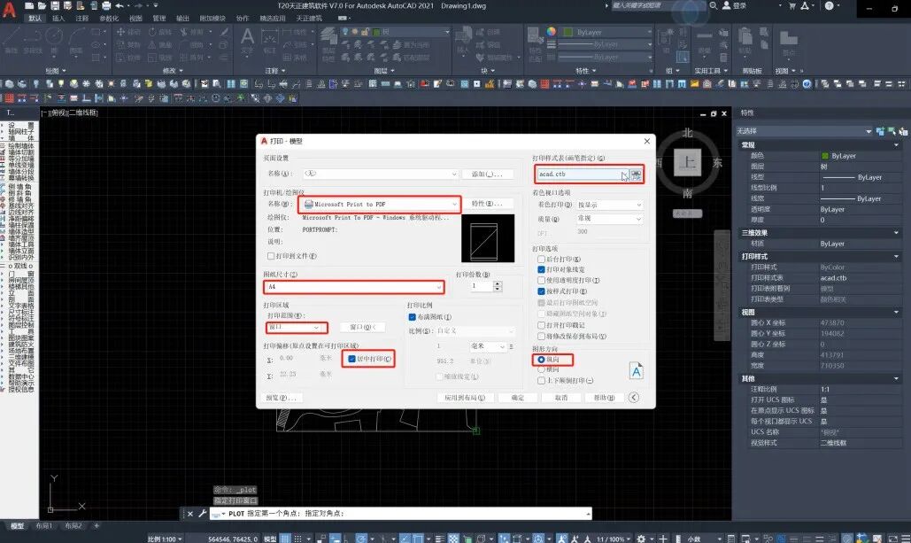This screenshot has width=911, height=543.
Task: Click the 取消 cancel button
Action: tap(560, 398)
